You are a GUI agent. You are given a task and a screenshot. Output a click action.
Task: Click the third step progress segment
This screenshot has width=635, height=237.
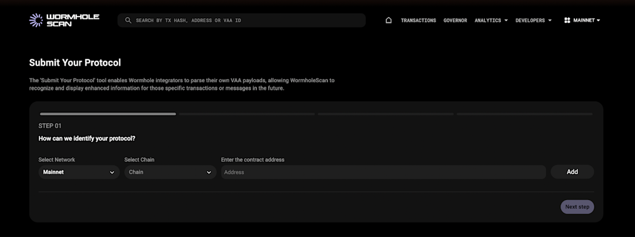(386, 114)
